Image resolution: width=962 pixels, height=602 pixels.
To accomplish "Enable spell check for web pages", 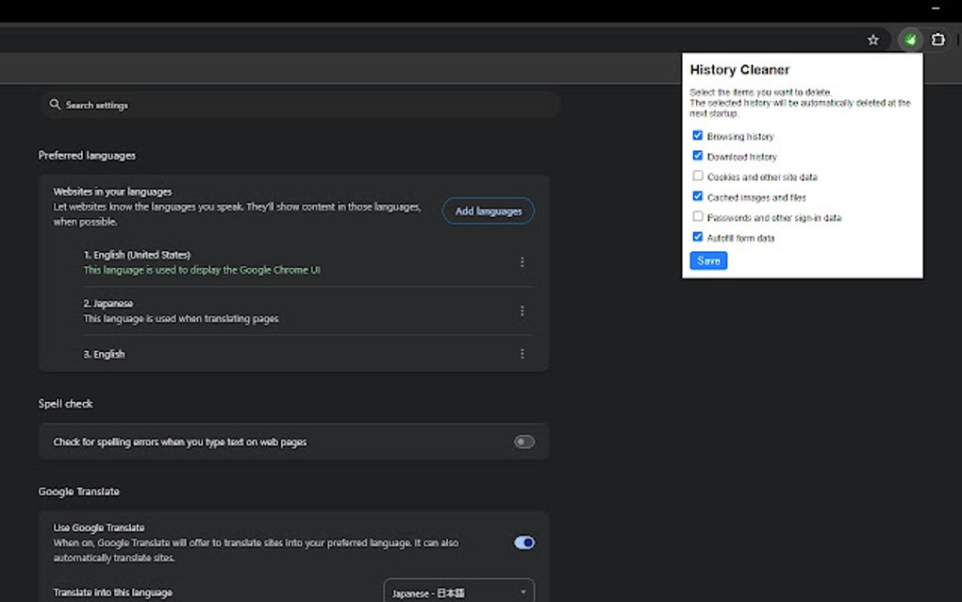I will tap(523, 441).
